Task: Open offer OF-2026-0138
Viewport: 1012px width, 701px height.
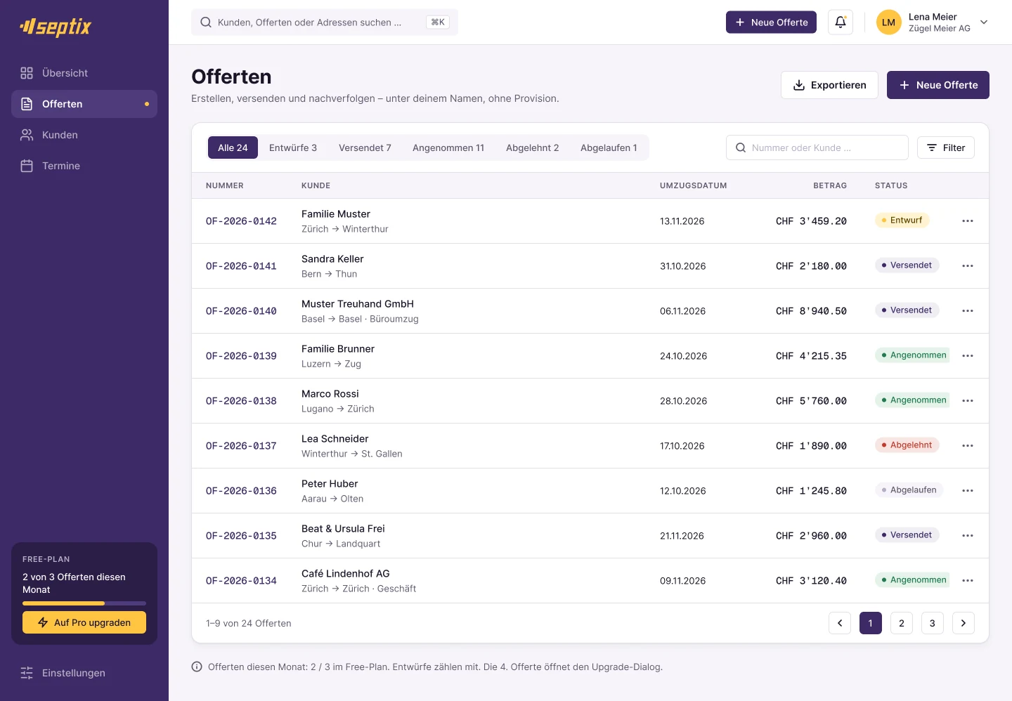Action: coord(241,401)
